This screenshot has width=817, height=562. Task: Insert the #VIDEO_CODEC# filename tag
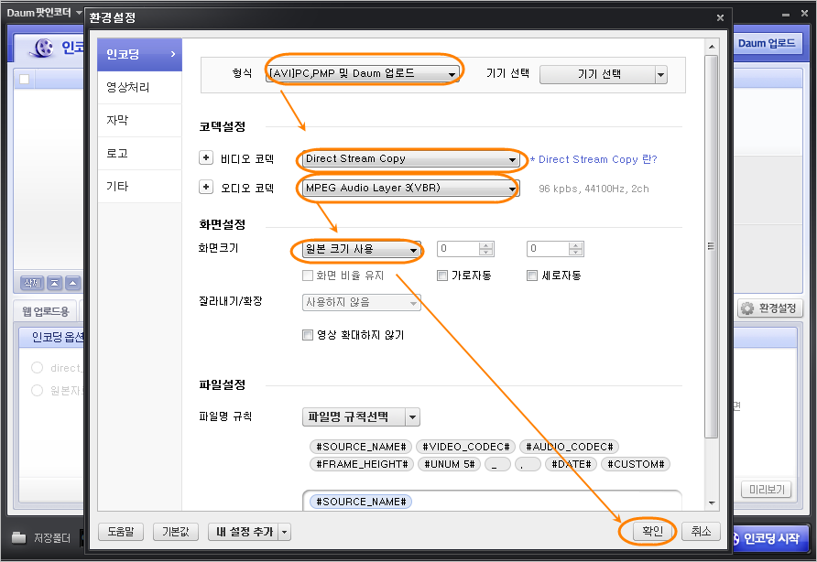466,447
